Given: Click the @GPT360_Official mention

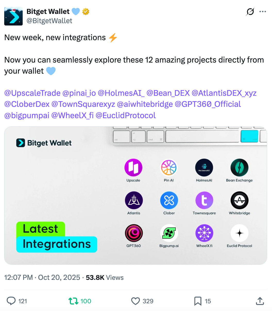Looking at the screenshot, I should point(208,104).
